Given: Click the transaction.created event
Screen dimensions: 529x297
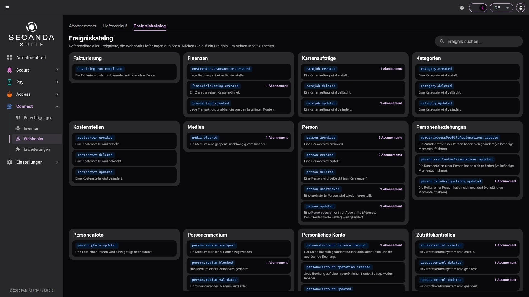Looking at the screenshot, I should [239, 106].
